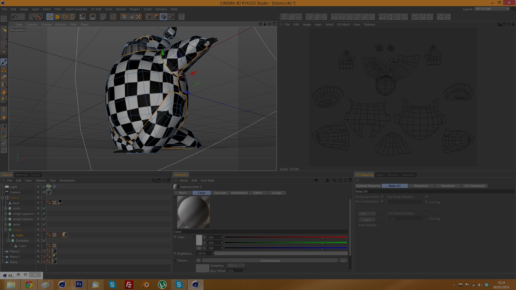The image size is (516, 290).
Task: Toggle Pin Border Points checkbox
Action: (x=382, y=197)
